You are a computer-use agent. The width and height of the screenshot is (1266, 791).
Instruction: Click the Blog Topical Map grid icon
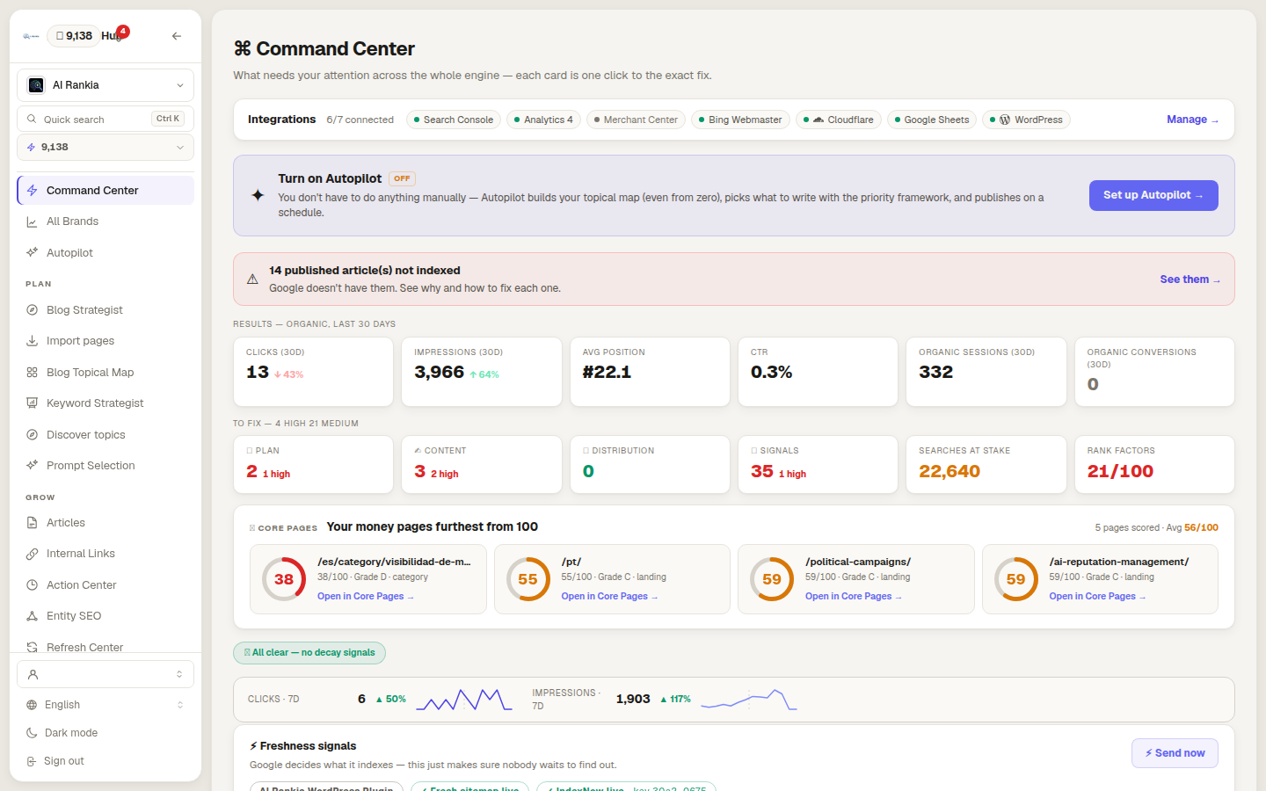pos(32,373)
